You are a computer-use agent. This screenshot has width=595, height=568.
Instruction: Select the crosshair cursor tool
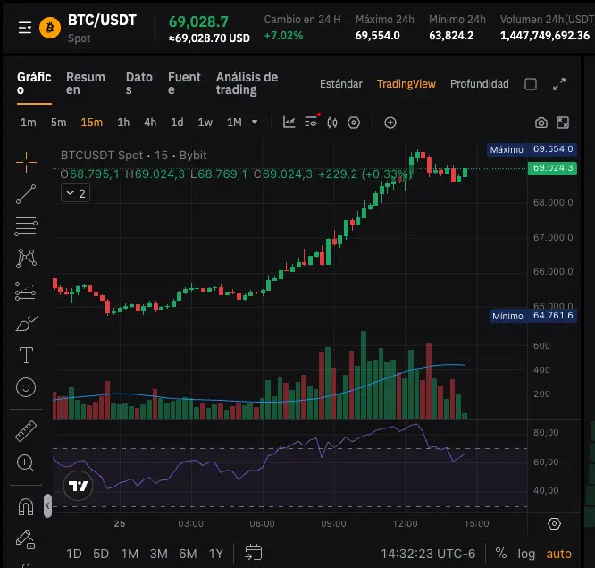[26, 162]
